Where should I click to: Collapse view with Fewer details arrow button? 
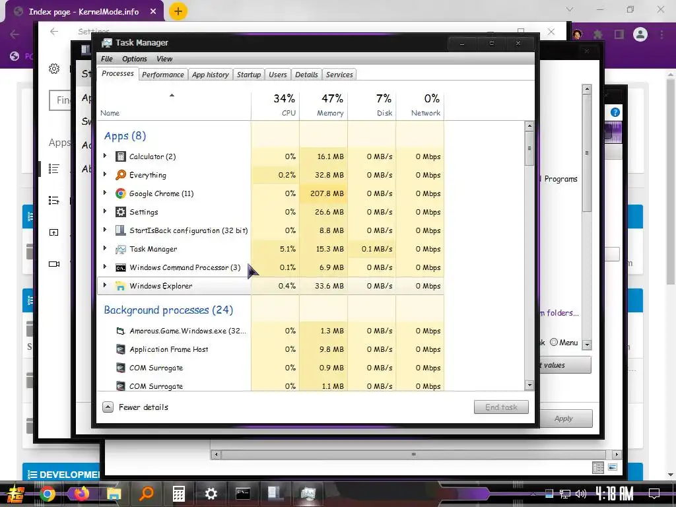coord(108,407)
